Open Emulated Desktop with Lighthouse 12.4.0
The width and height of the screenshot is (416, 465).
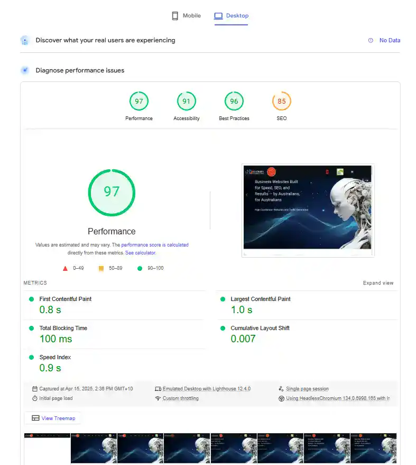click(x=207, y=389)
